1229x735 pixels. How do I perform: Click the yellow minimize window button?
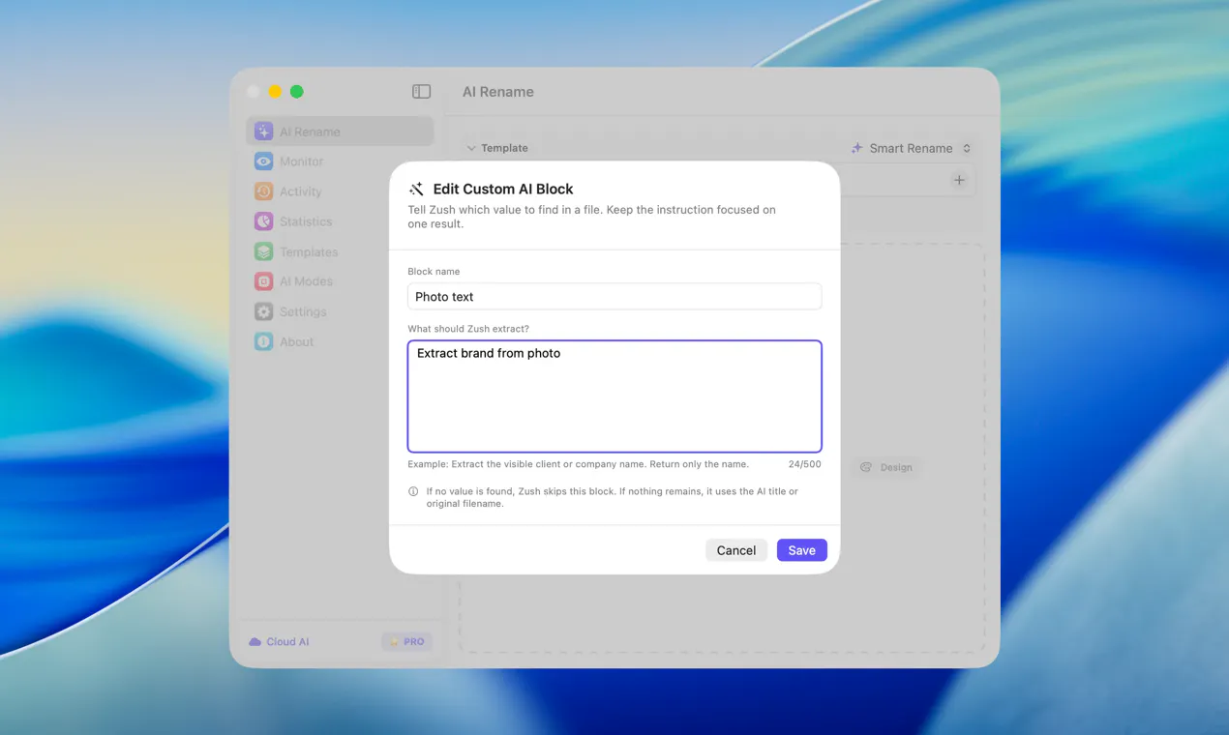[x=275, y=92]
